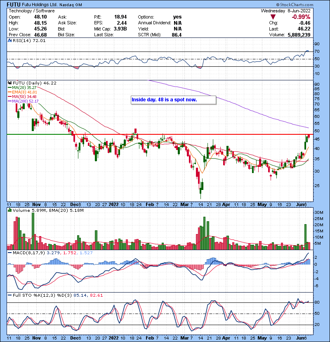Click the P/E value 18.94
The width and height of the screenshot is (330, 342).
(x=120, y=17)
